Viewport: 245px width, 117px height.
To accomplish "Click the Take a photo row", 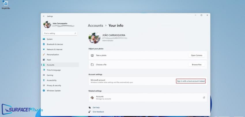I will 148,55.
